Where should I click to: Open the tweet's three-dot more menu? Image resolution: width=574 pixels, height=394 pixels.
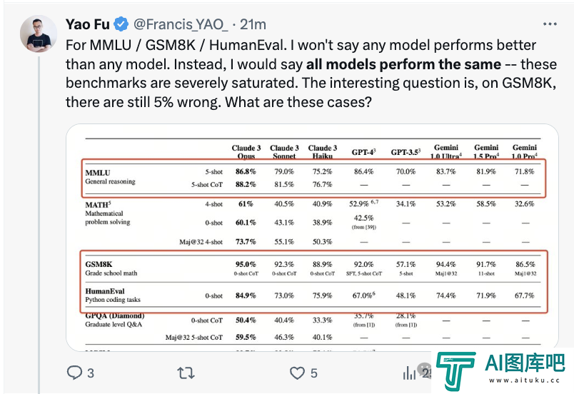click(550, 24)
